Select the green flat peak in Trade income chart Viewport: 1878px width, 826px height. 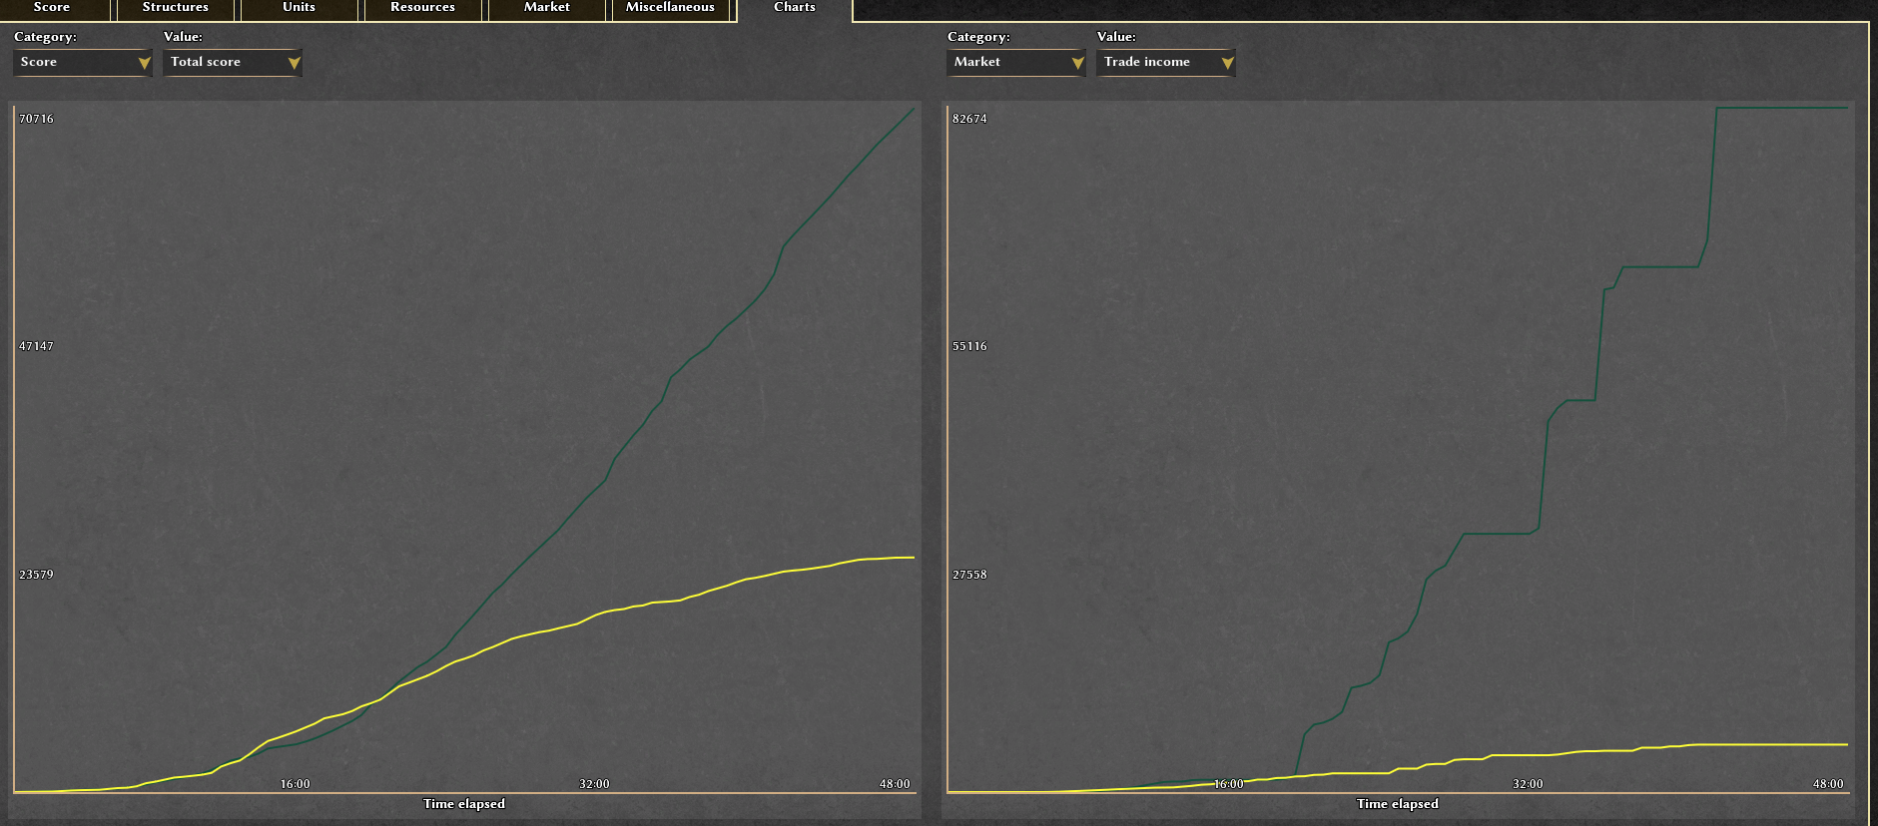(1782, 108)
